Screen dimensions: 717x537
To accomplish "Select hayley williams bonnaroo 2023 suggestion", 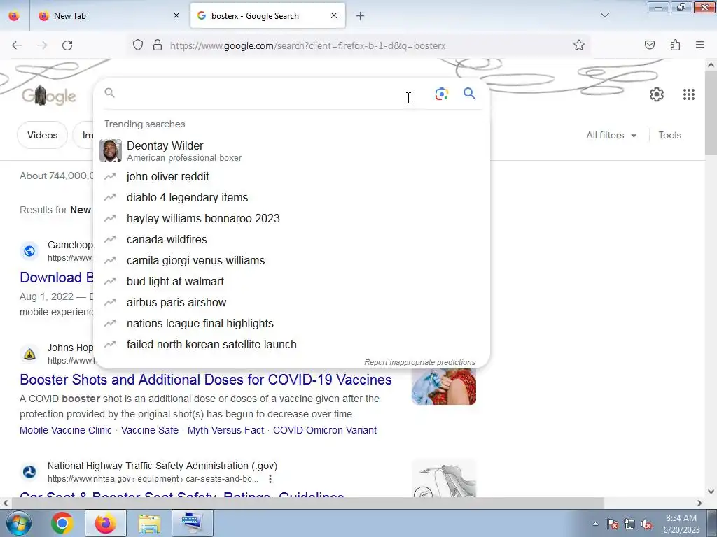I will tap(291, 219).
